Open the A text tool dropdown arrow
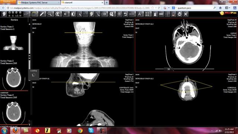 (x=142, y=14)
